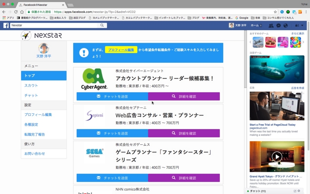Click the sidebar profile avatar photo
This screenshot has width=310, height=194.
[44, 48]
